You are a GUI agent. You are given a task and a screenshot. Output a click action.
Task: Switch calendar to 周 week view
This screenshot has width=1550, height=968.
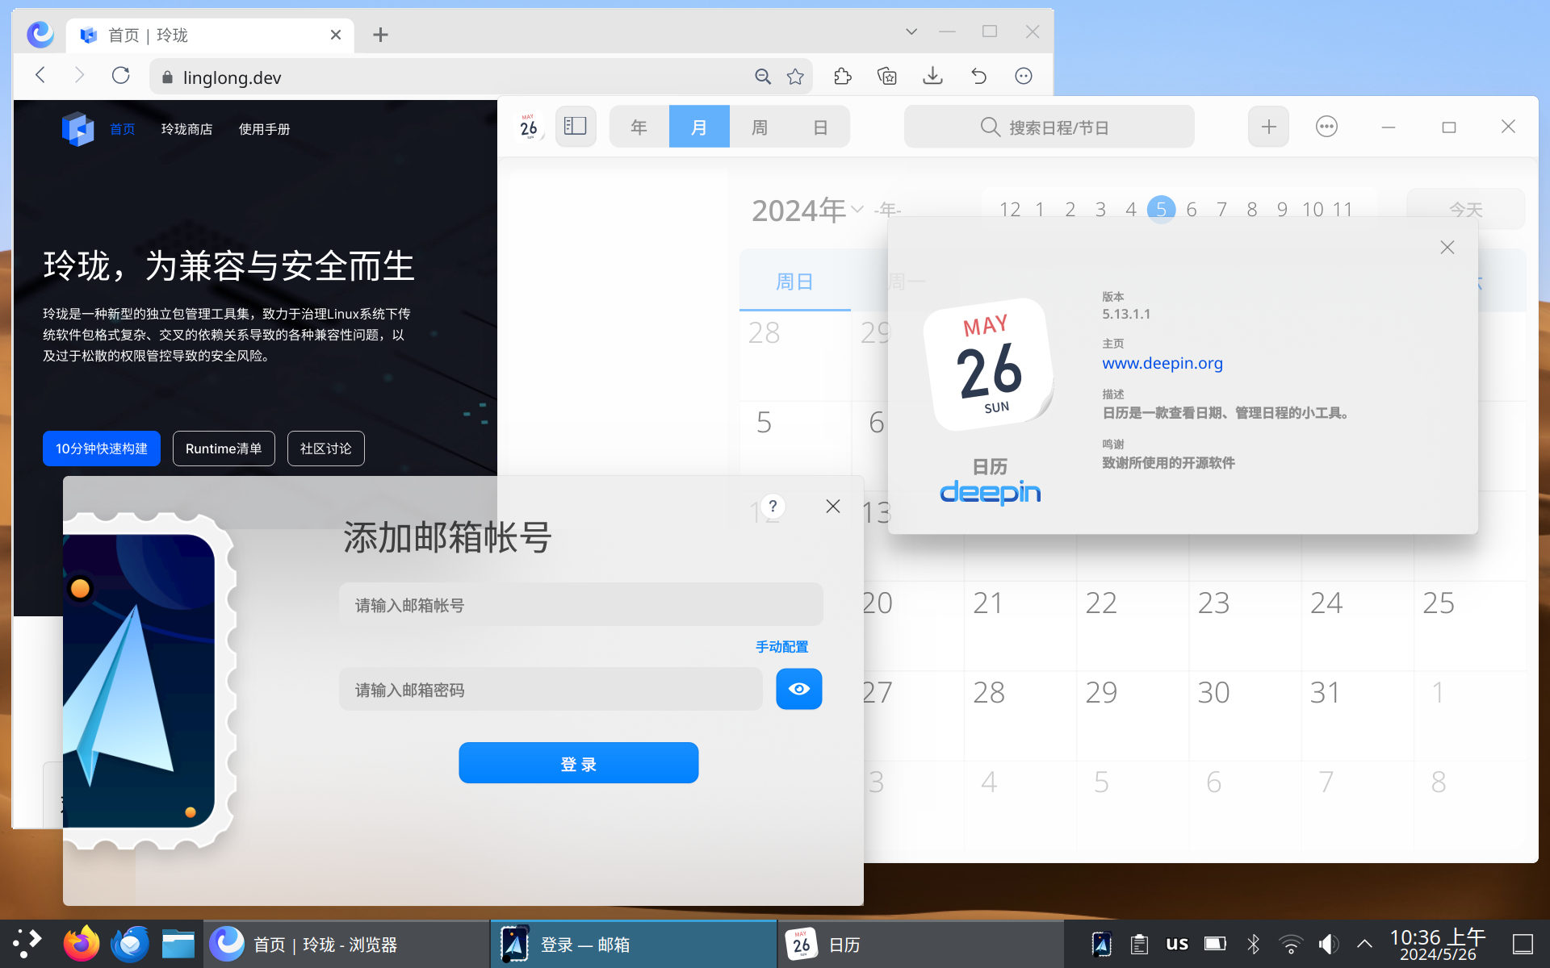(759, 126)
